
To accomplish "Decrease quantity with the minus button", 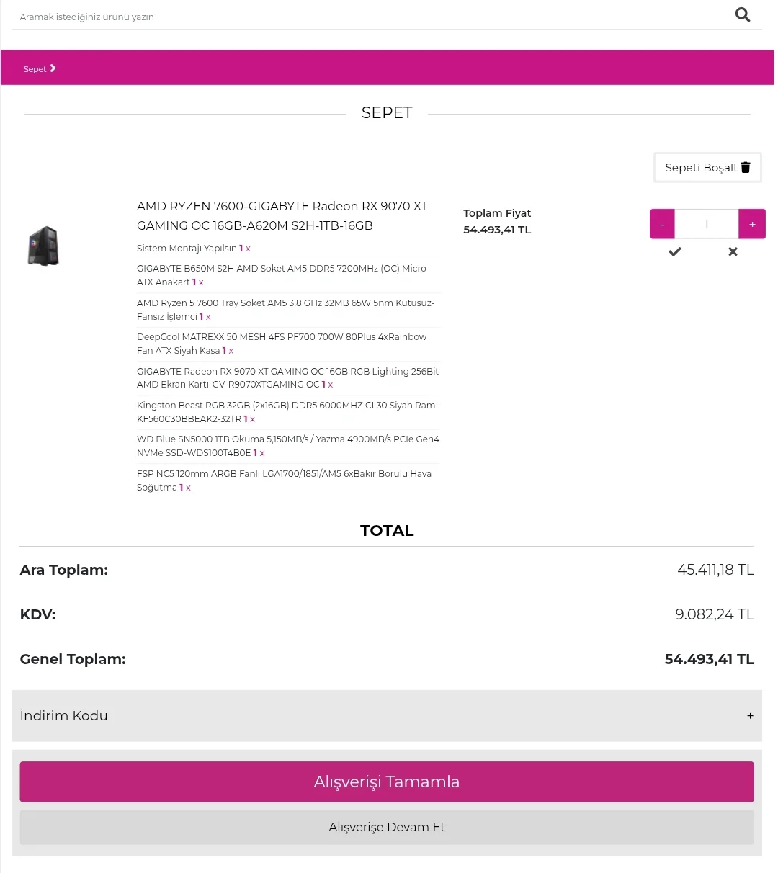I will 662,225.
